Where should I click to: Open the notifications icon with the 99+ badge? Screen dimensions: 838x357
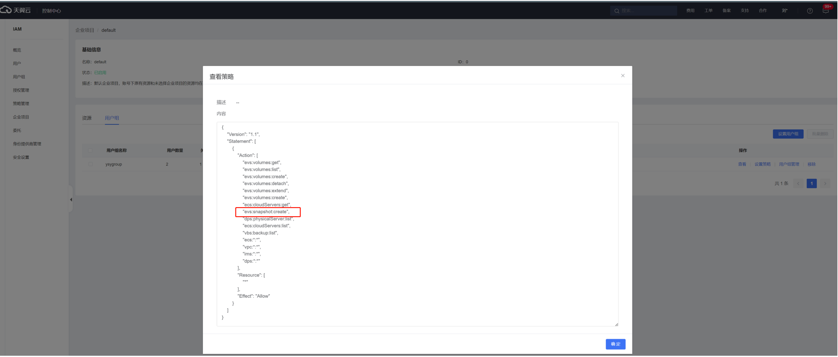[826, 11]
